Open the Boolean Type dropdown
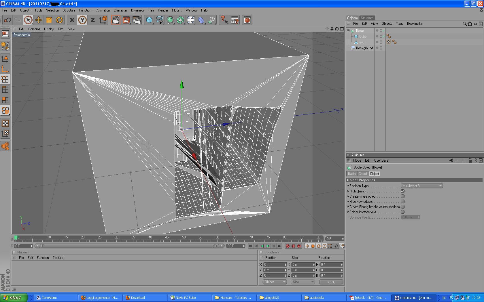 tap(422, 186)
